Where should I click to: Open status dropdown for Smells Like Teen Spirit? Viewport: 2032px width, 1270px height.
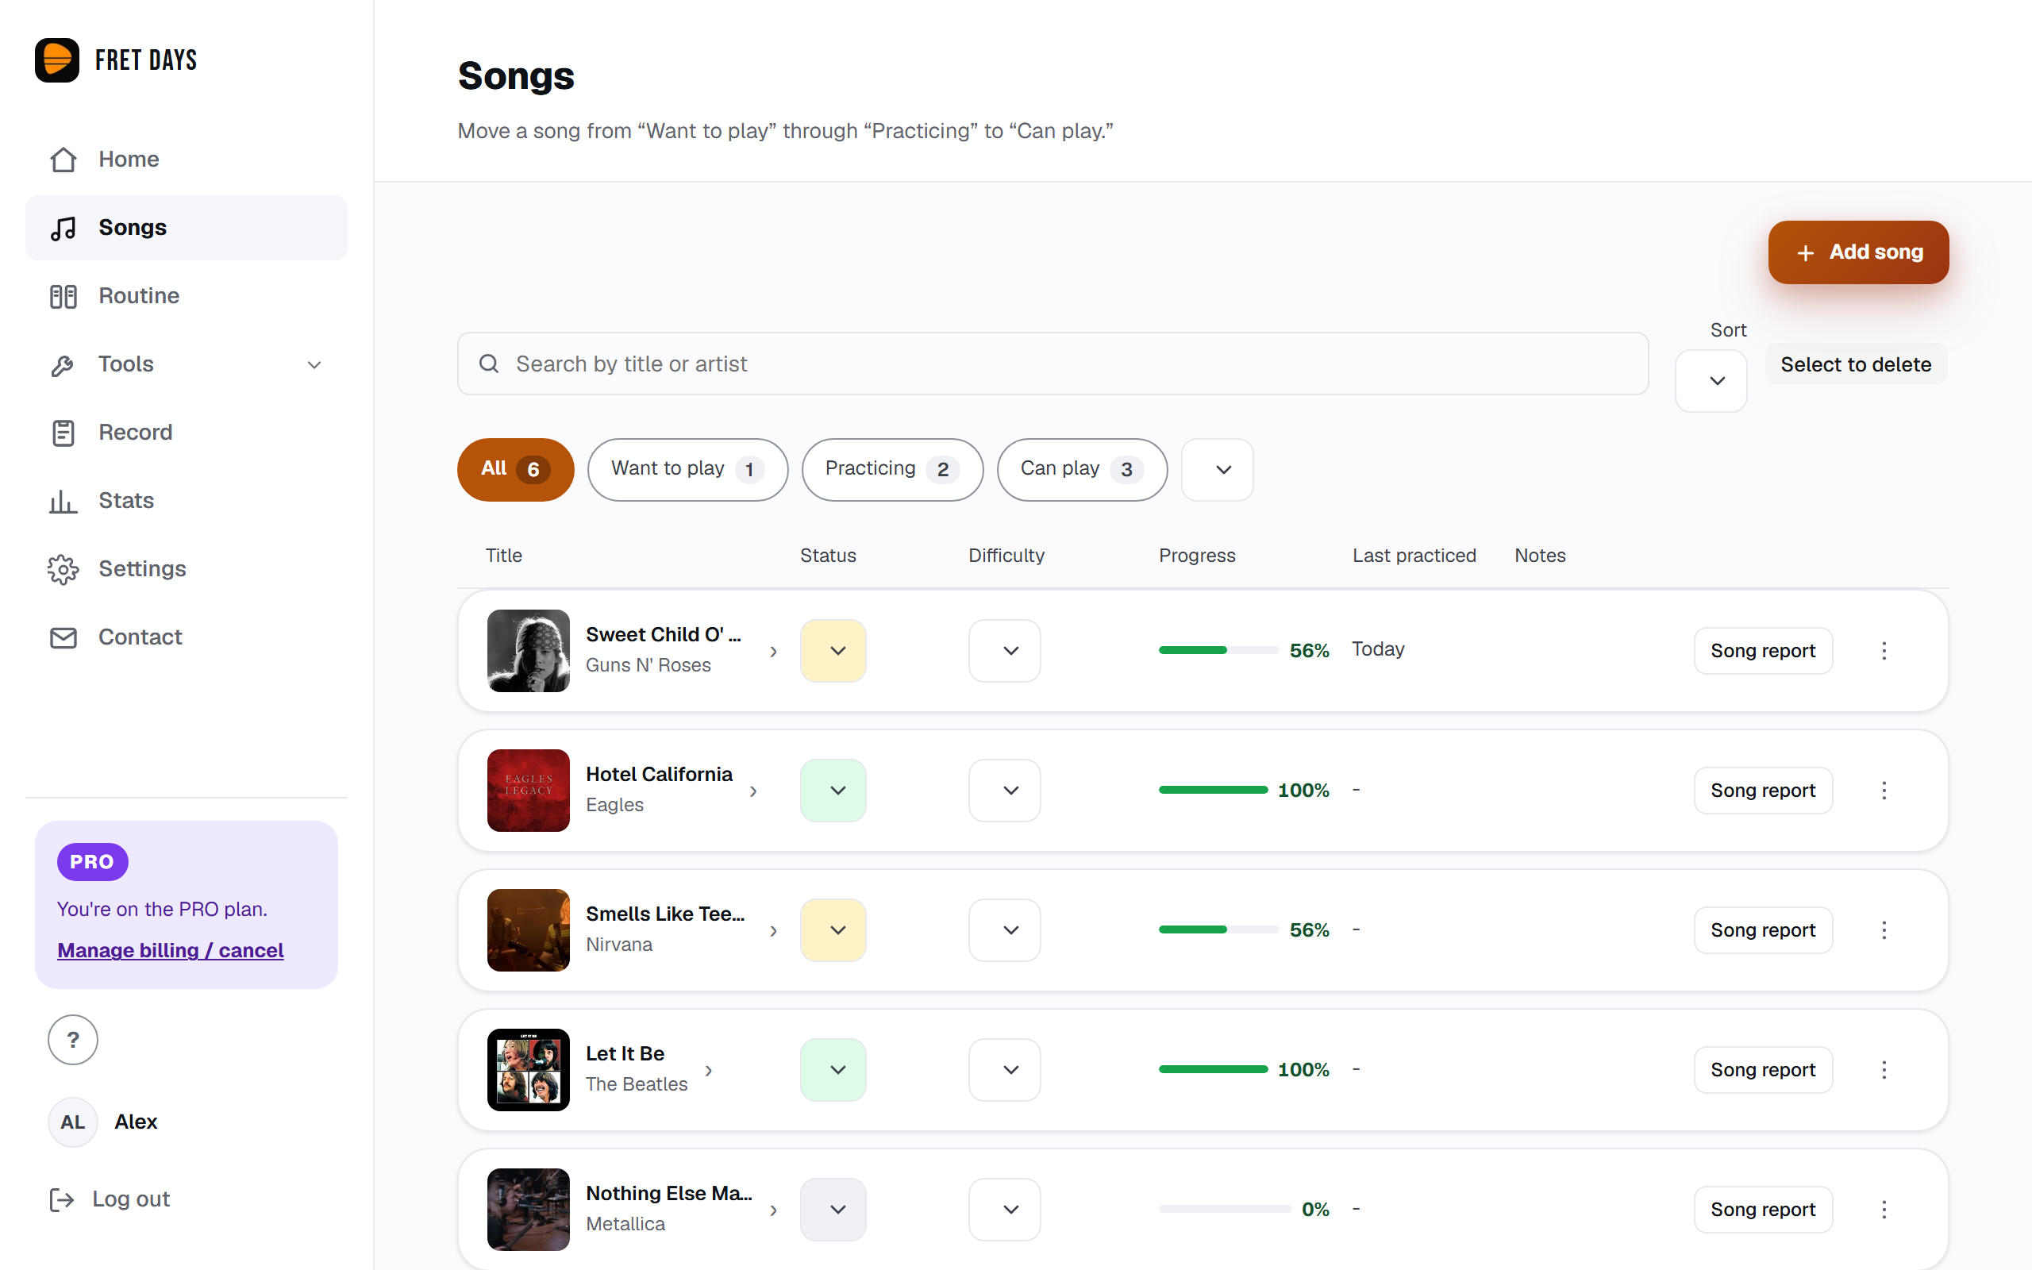(833, 929)
